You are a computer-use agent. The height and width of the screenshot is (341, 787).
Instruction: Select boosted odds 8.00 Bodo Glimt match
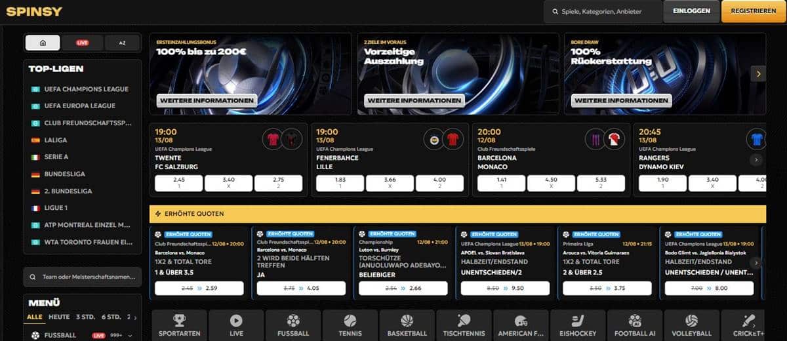pyautogui.click(x=709, y=288)
